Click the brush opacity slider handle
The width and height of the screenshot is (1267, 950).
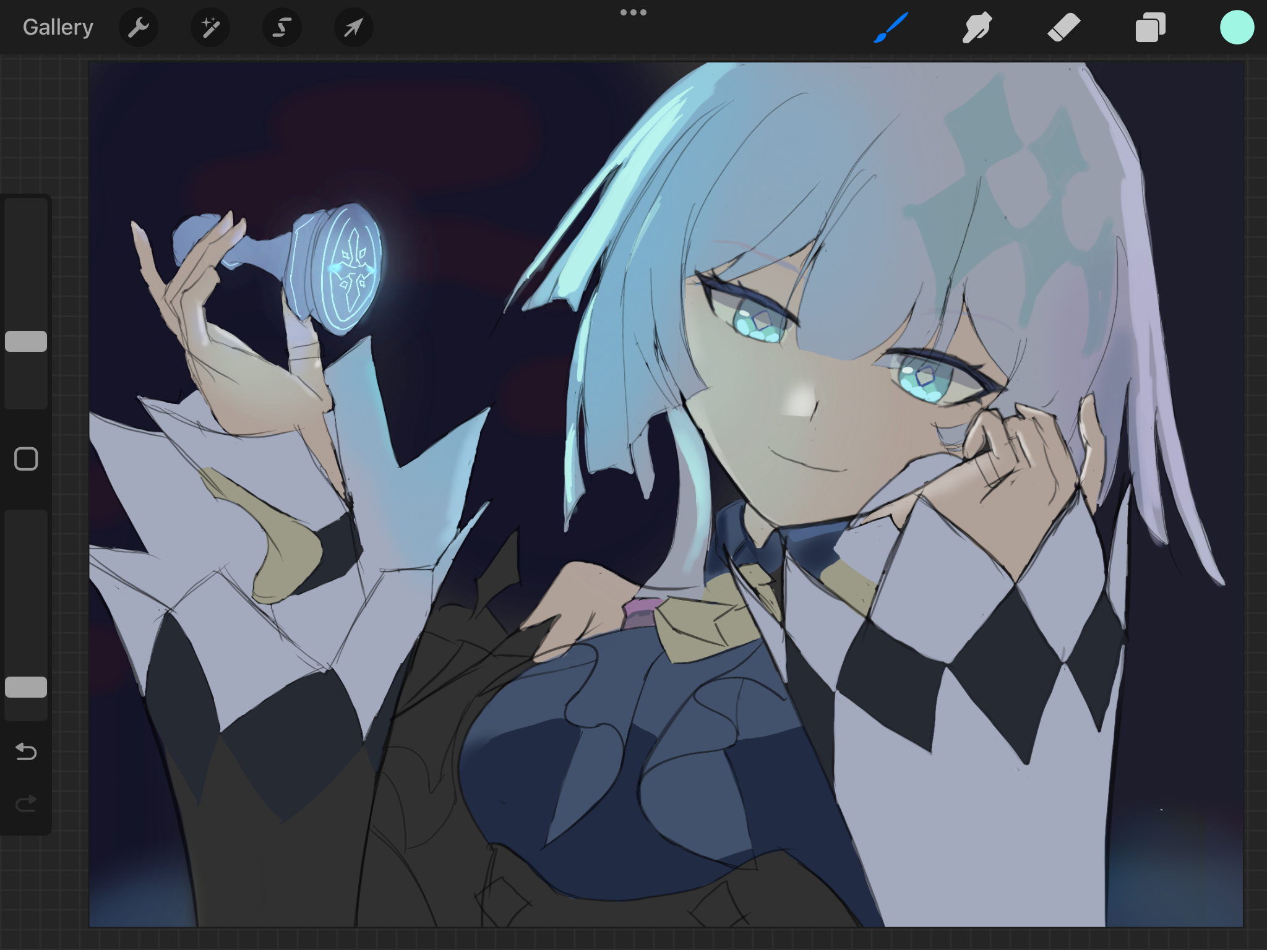click(26, 687)
